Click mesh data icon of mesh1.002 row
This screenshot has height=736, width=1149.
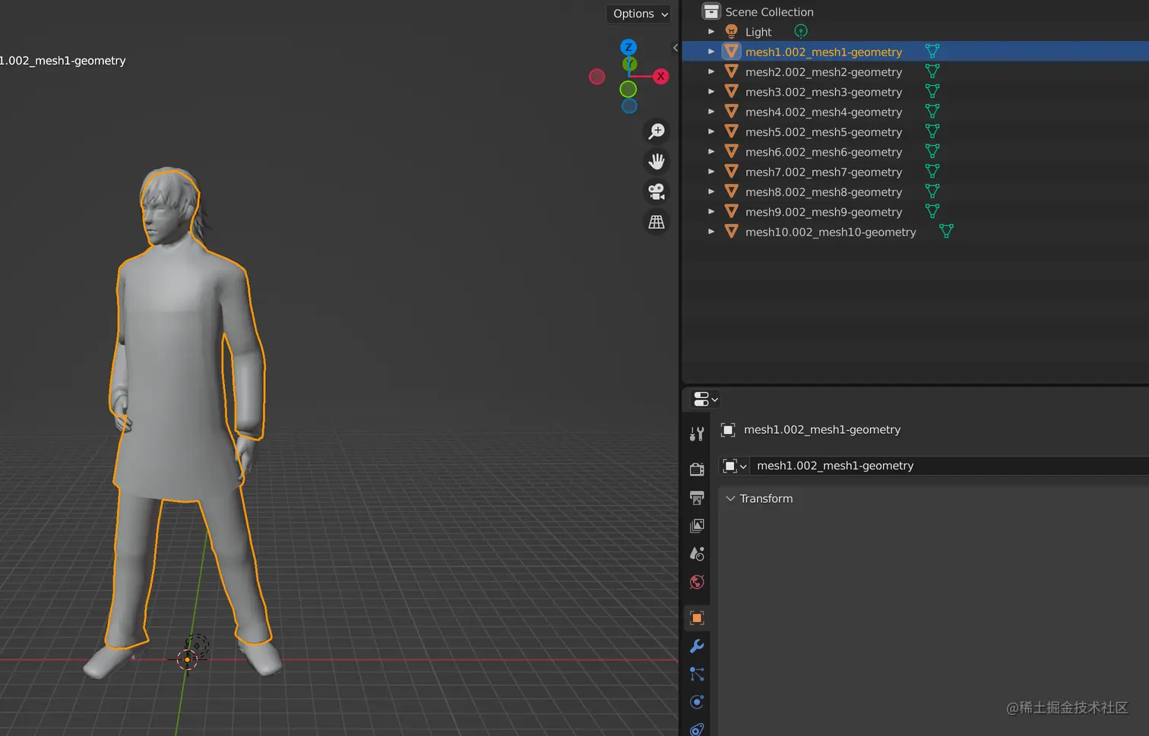932,51
